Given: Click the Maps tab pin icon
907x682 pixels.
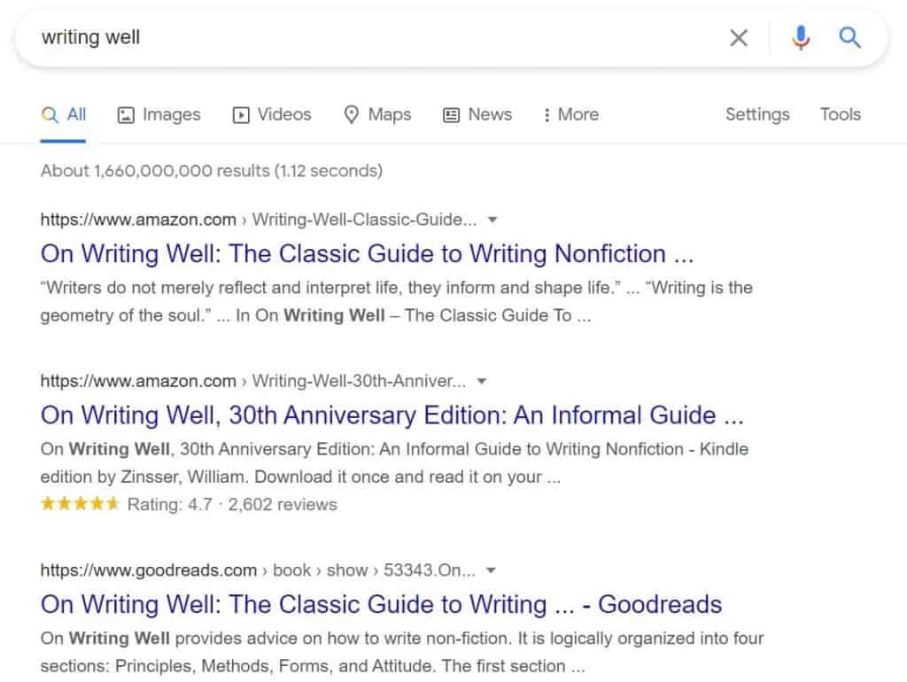Looking at the screenshot, I should 352,115.
